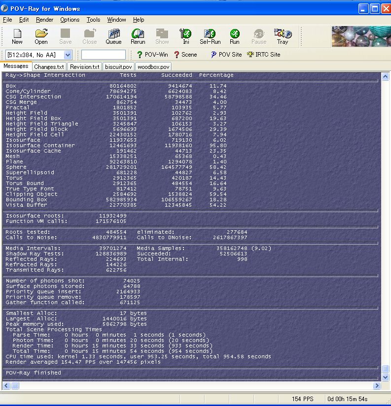The height and width of the screenshot is (406, 391).
Task: Click the 'Render Time' line
Action: (112, 345)
